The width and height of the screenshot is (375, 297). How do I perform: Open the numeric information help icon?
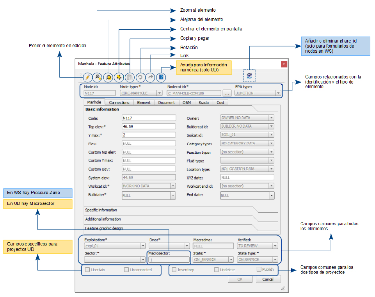161,77
